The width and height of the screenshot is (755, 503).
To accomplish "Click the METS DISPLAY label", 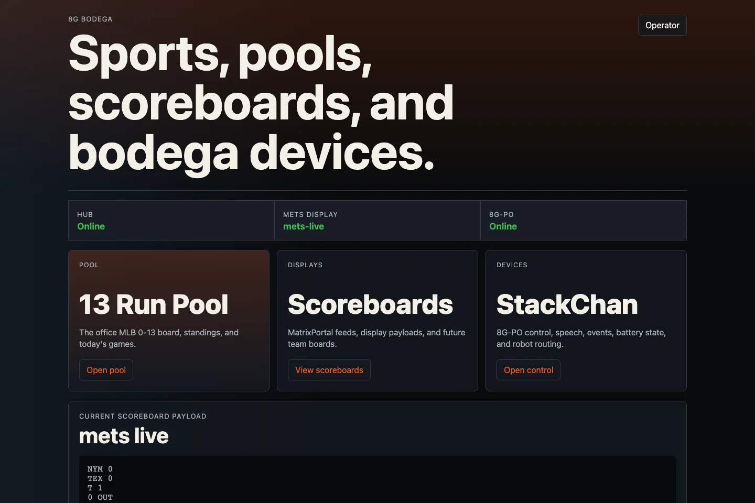I will (310, 214).
